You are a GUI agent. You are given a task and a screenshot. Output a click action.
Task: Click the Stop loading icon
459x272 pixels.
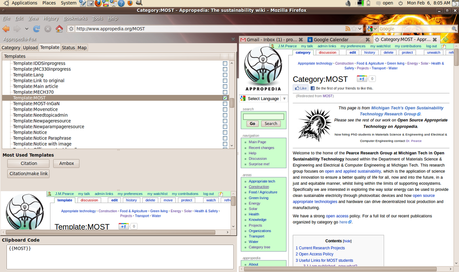[48, 29]
